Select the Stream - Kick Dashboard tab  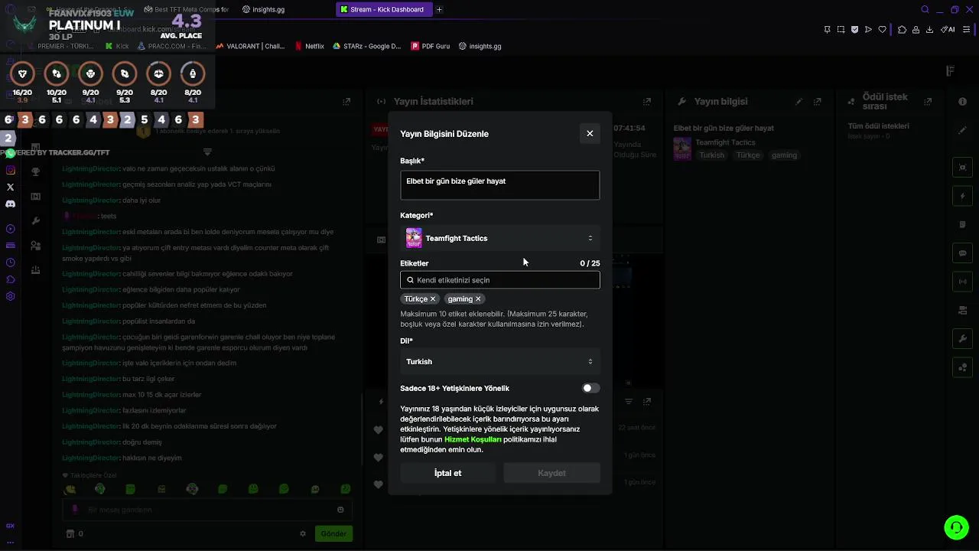tap(385, 9)
